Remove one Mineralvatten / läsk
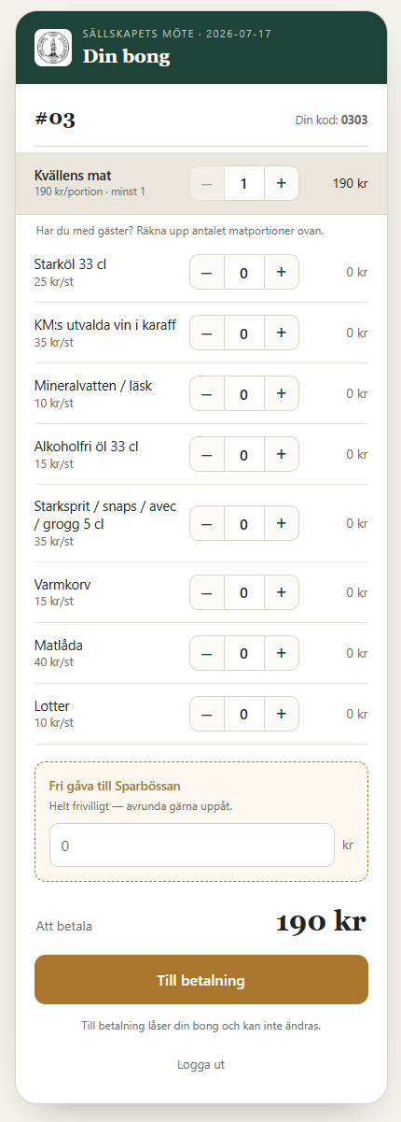The height and width of the screenshot is (1122, 401). point(207,393)
